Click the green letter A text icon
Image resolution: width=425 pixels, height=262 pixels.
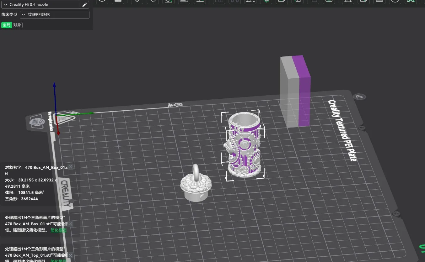coord(411,1)
